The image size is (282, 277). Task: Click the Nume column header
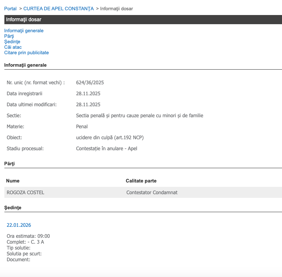click(13, 181)
